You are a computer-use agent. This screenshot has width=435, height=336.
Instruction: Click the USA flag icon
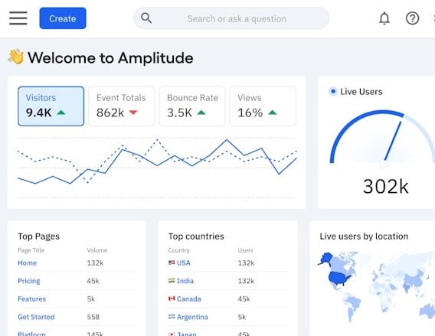[172, 263]
